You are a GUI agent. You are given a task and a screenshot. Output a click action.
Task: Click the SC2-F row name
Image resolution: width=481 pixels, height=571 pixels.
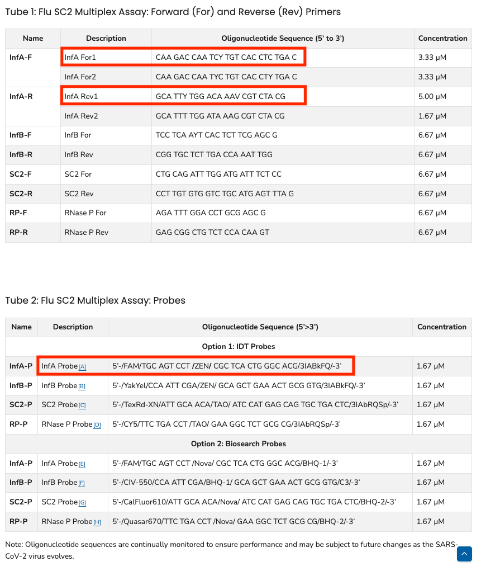point(20,174)
